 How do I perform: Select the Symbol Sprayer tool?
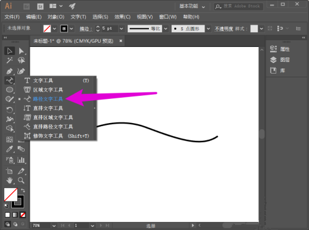pyautogui.click(x=9, y=160)
